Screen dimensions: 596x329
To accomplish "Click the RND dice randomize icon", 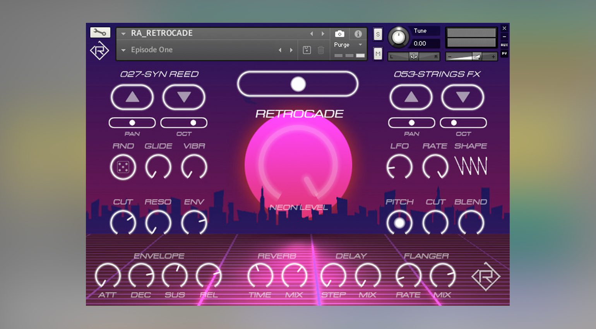I will pos(123,167).
